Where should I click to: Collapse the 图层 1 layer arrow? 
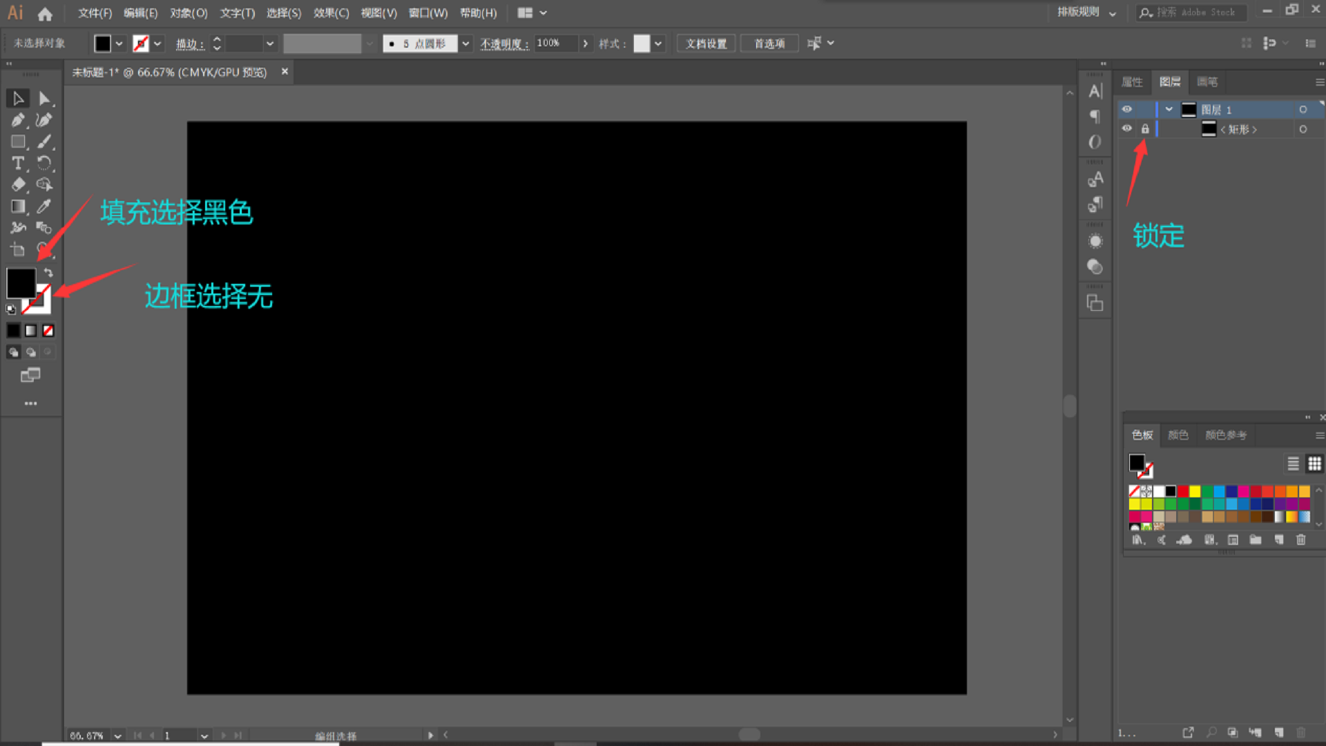point(1169,109)
